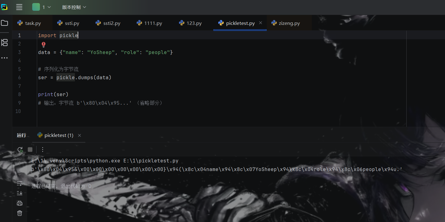Image resolution: width=445 pixels, height=222 pixels.
Task: Toggle scroll to end of output
Action: [x=20, y=193]
